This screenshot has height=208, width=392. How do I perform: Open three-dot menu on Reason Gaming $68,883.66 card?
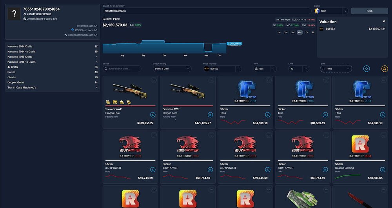click(383, 135)
